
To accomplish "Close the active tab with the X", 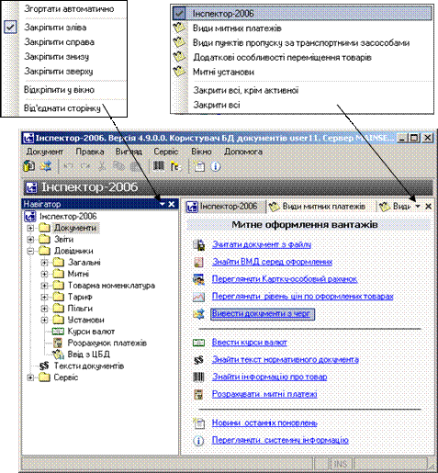I will tap(429, 207).
